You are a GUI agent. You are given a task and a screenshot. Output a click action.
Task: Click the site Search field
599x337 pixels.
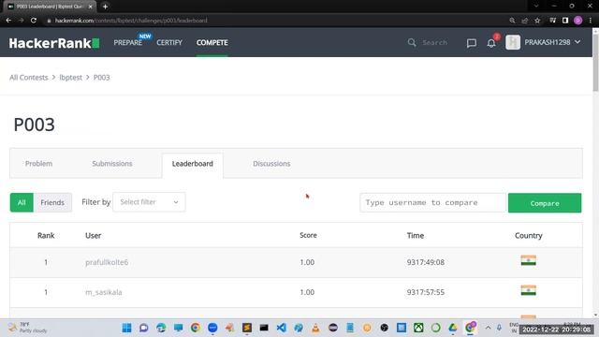[434, 42]
